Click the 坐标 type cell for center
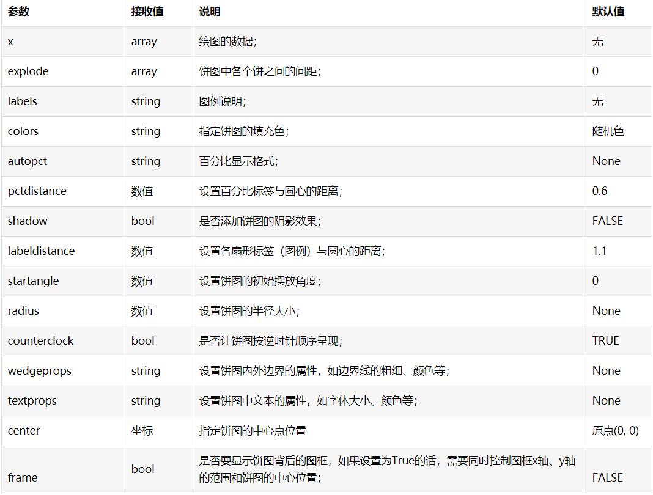Viewport: 653px width, 495px height. tap(143, 430)
